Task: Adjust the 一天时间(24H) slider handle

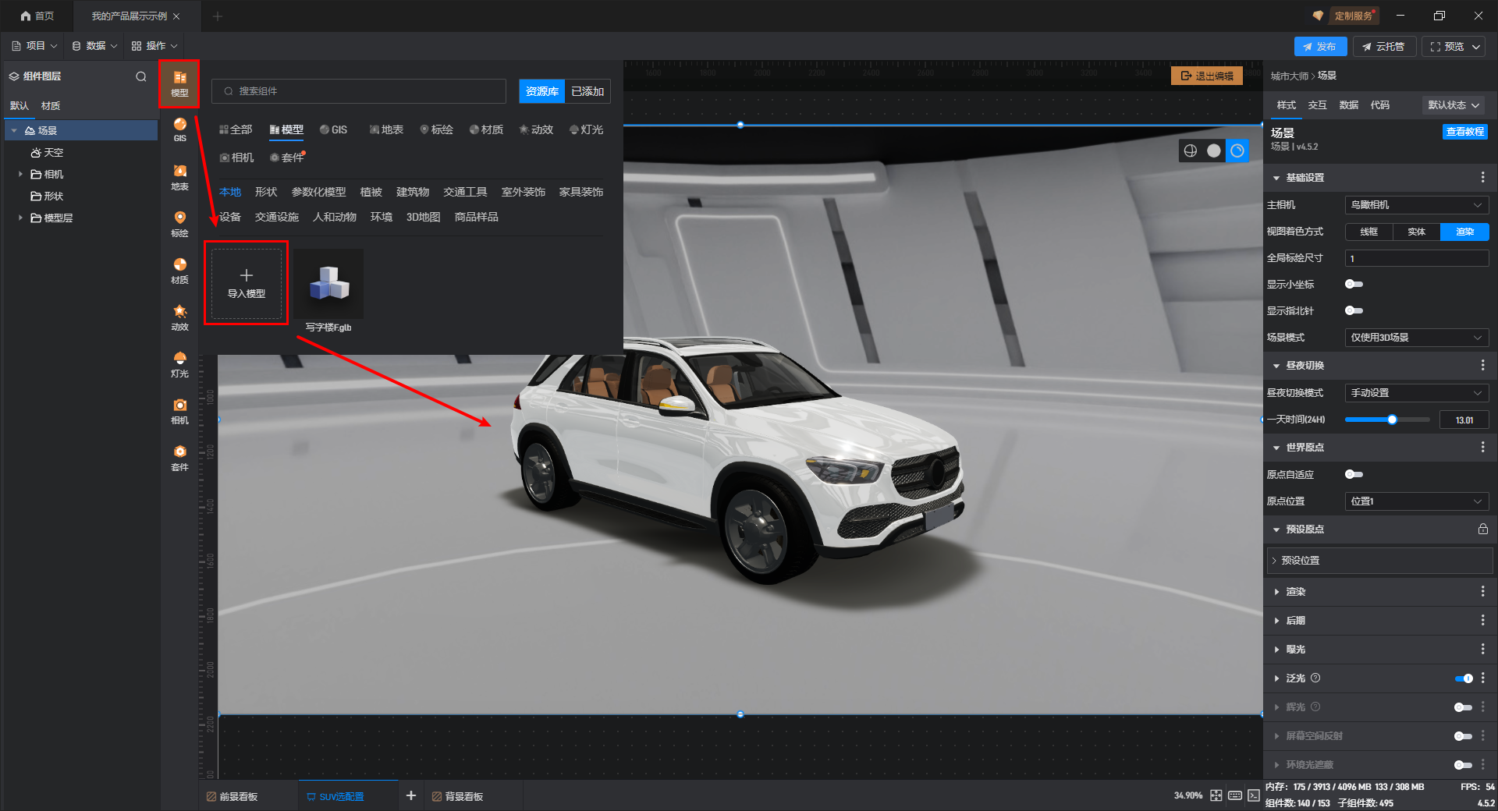Action: [1392, 420]
